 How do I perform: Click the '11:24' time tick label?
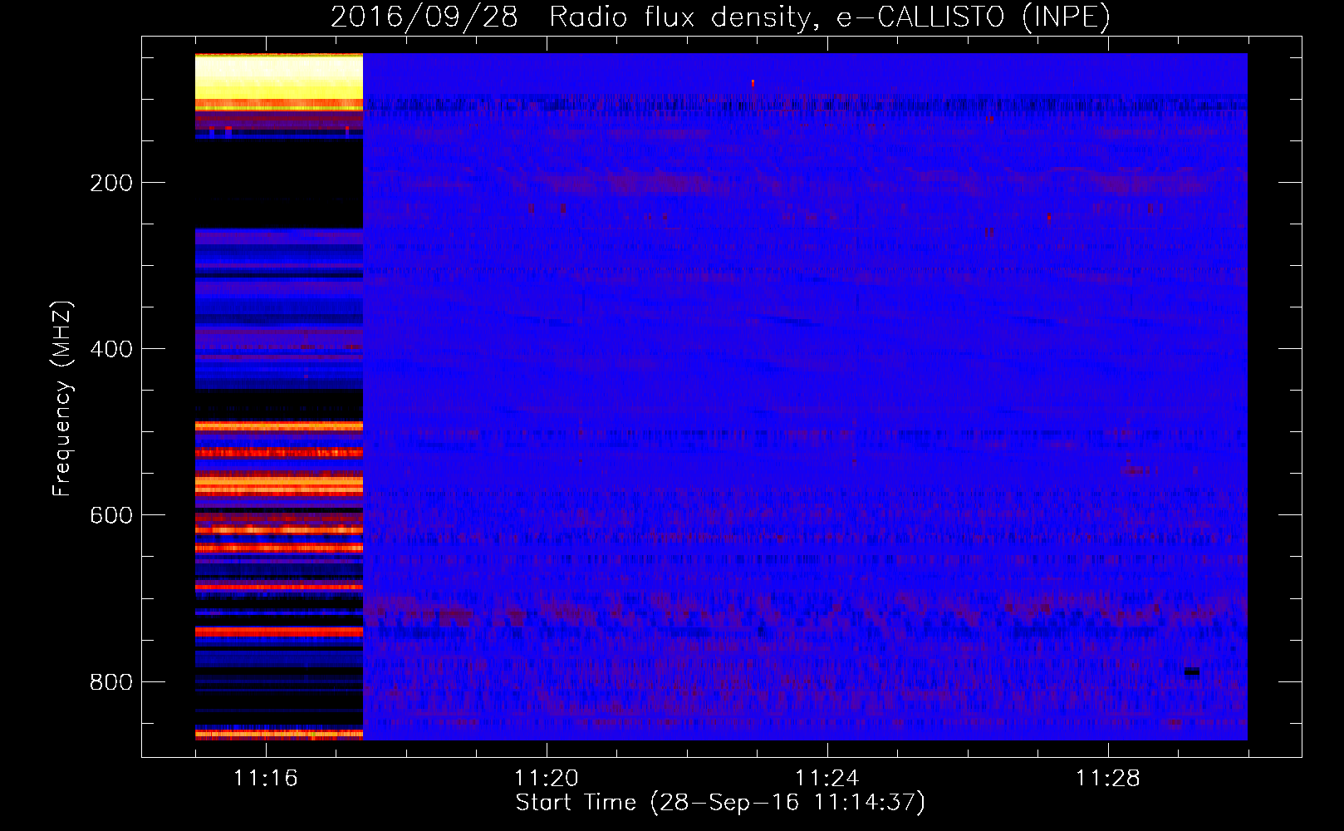coord(827,778)
